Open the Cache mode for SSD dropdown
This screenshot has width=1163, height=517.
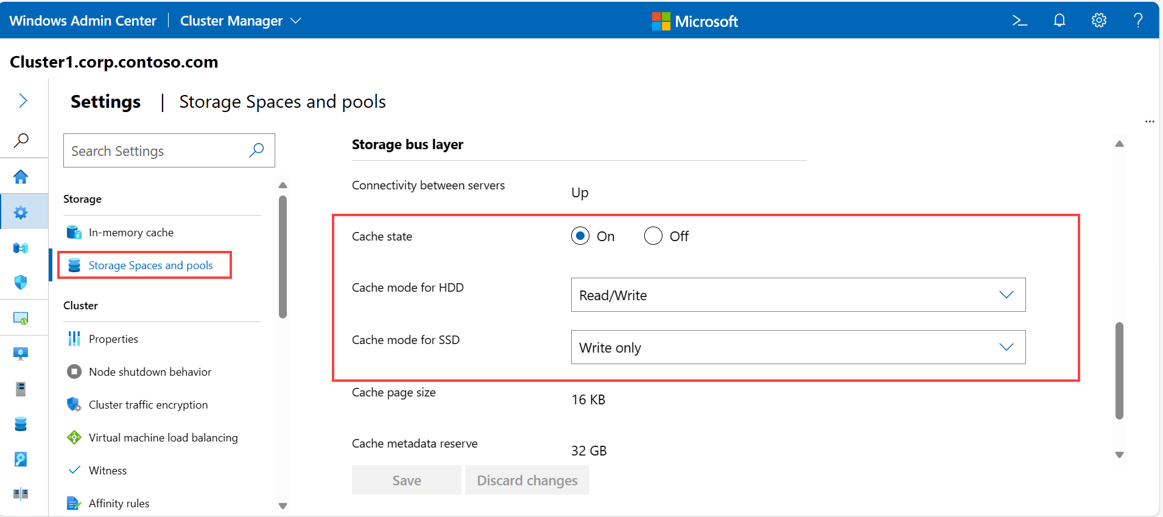[x=798, y=347]
